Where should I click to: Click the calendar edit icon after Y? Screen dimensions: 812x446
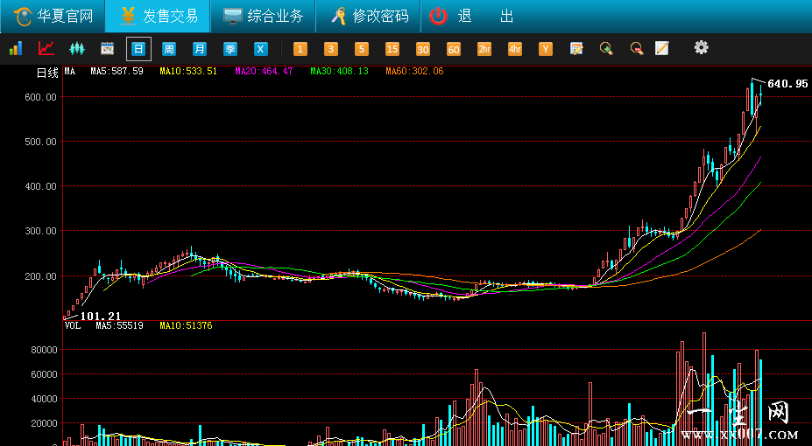point(576,49)
